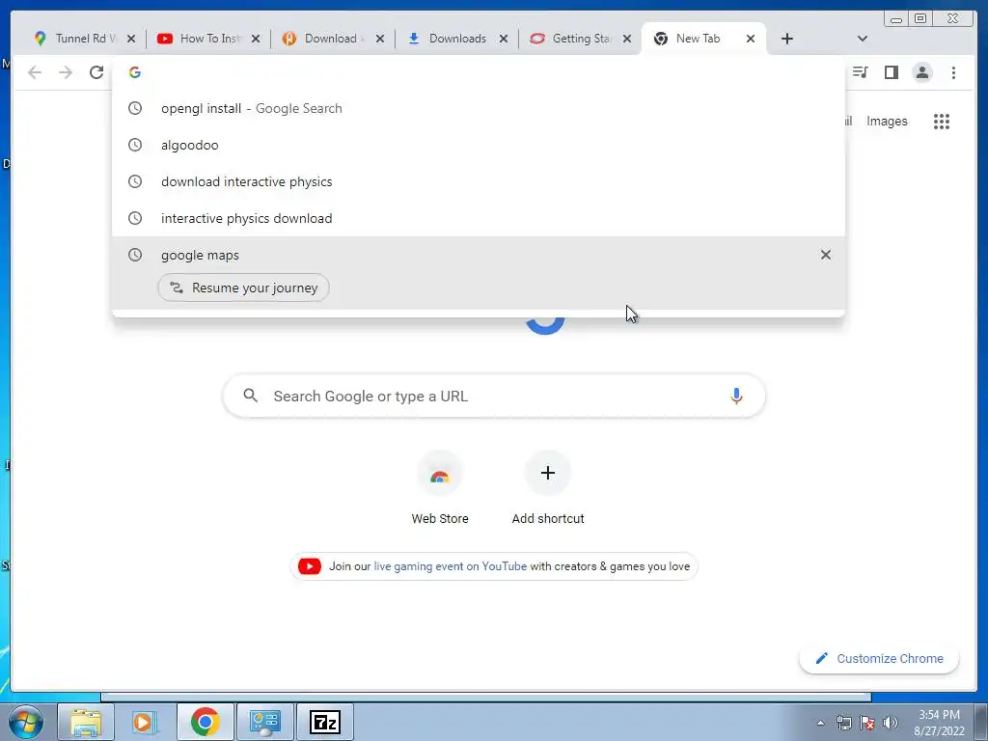Open the media player taskbar icon
This screenshot has width=988, height=741.
point(145,722)
